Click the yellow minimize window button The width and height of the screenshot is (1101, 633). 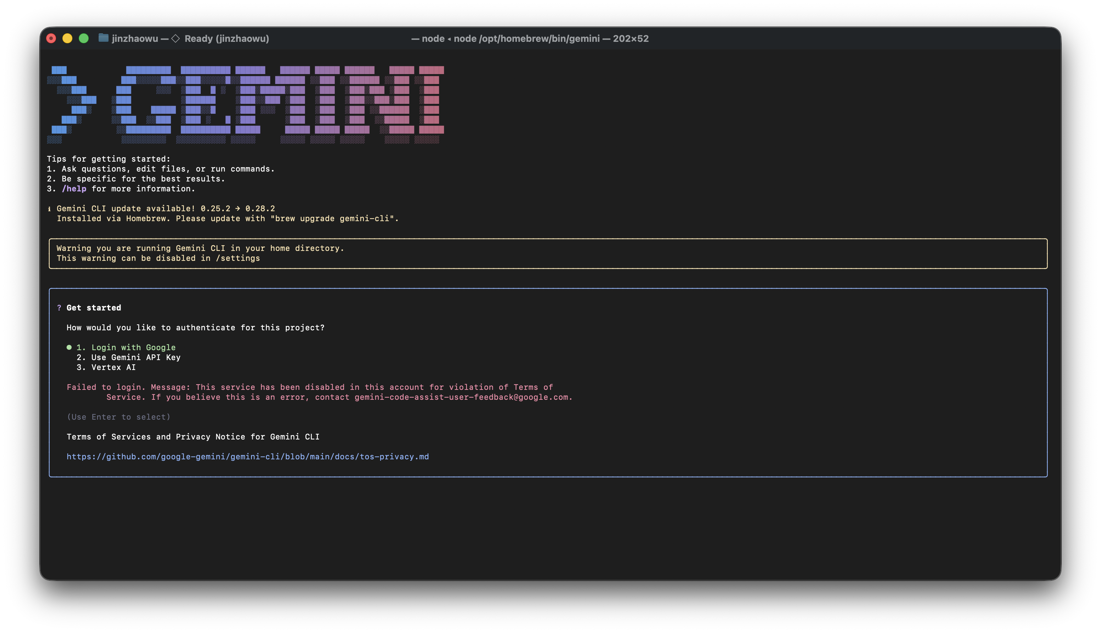point(67,39)
